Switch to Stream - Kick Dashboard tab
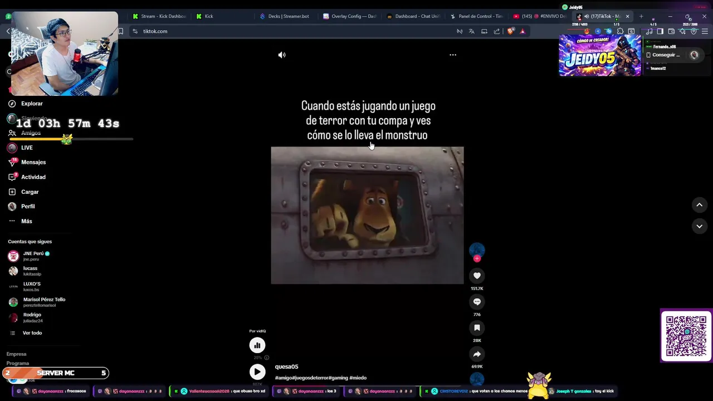Viewport: 713px width, 401px height. pos(159,16)
